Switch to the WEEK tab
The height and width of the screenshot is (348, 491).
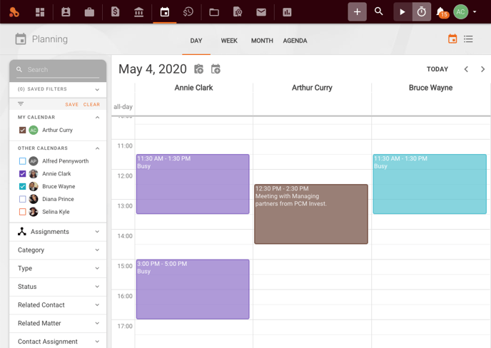pyautogui.click(x=229, y=41)
